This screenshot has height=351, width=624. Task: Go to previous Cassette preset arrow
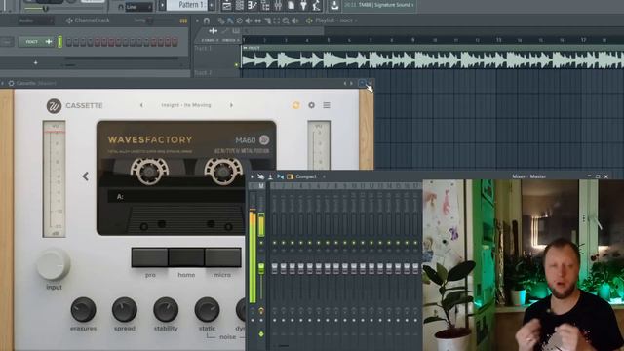[x=141, y=105]
